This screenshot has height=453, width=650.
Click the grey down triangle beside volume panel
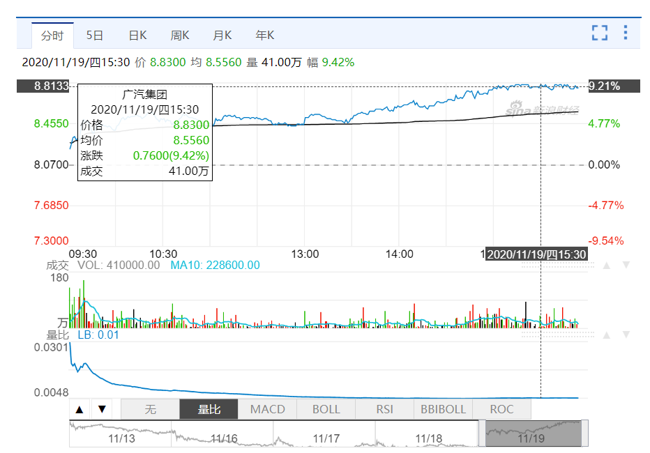coord(626,265)
